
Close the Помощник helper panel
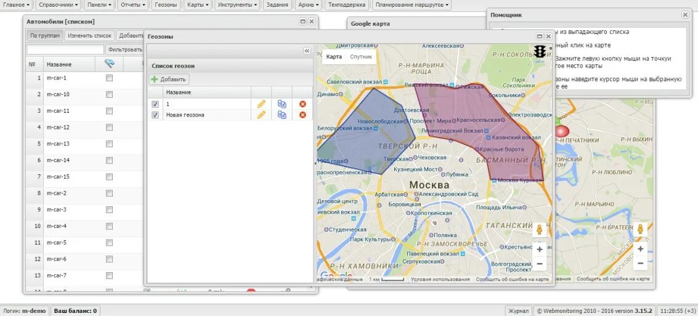tap(685, 15)
